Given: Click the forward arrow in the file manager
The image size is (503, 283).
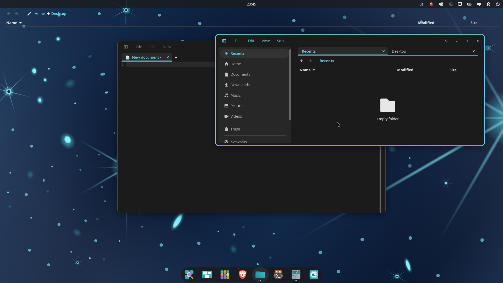Looking at the screenshot, I should tap(310, 61).
